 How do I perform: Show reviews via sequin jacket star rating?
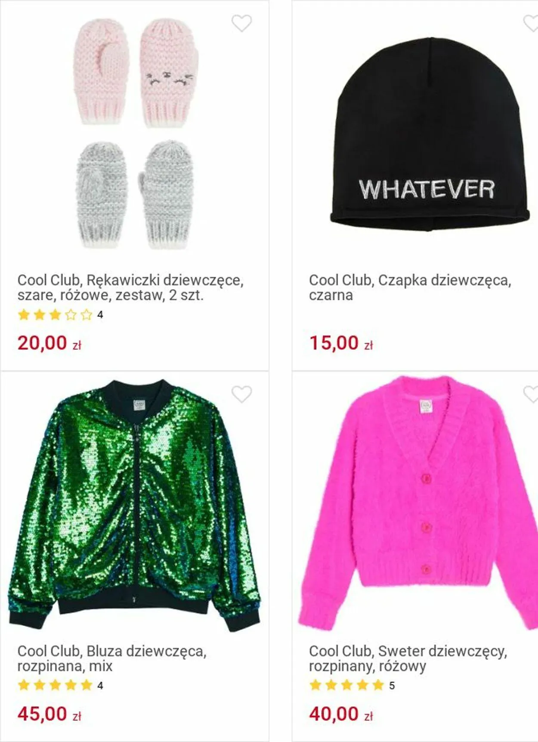(x=55, y=685)
